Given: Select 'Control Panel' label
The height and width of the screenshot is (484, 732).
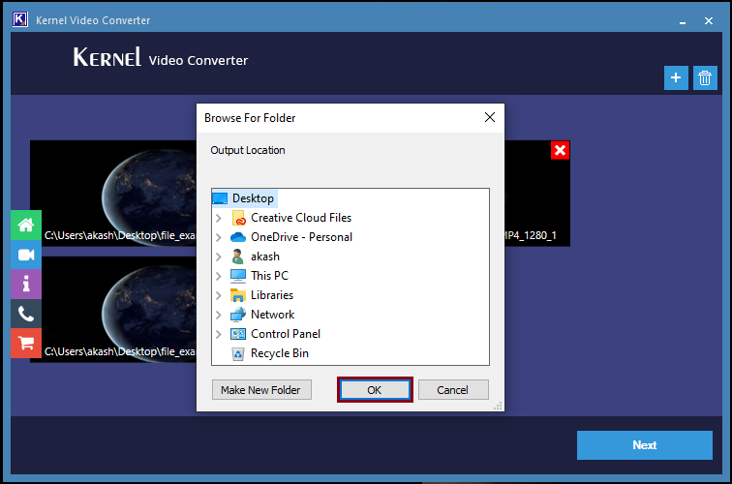Looking at the screenshot, I should click(286, 334).
